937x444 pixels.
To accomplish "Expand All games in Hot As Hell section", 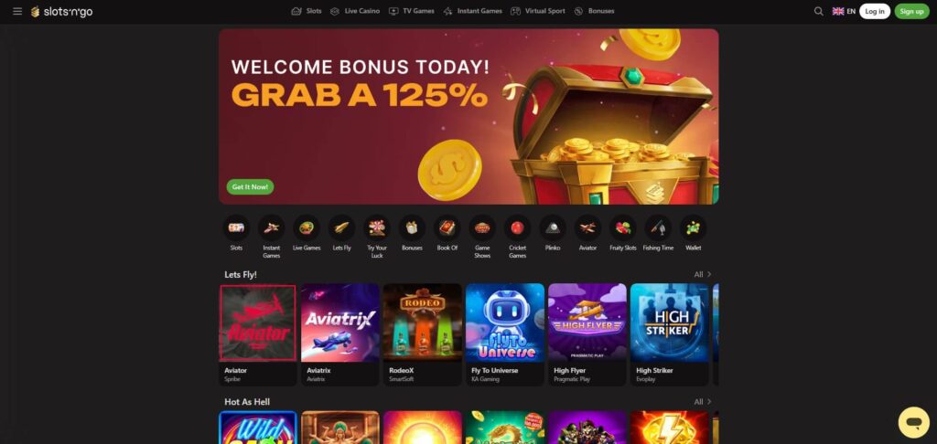I will [703, 402].
